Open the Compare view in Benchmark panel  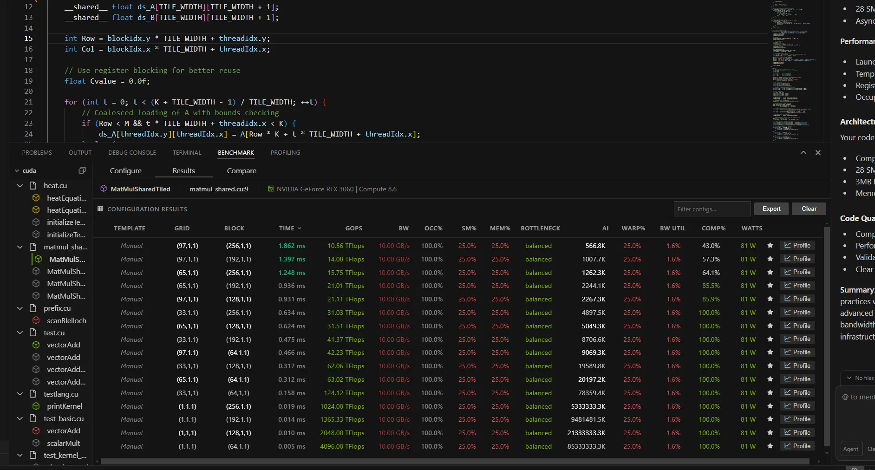(241, 170)
